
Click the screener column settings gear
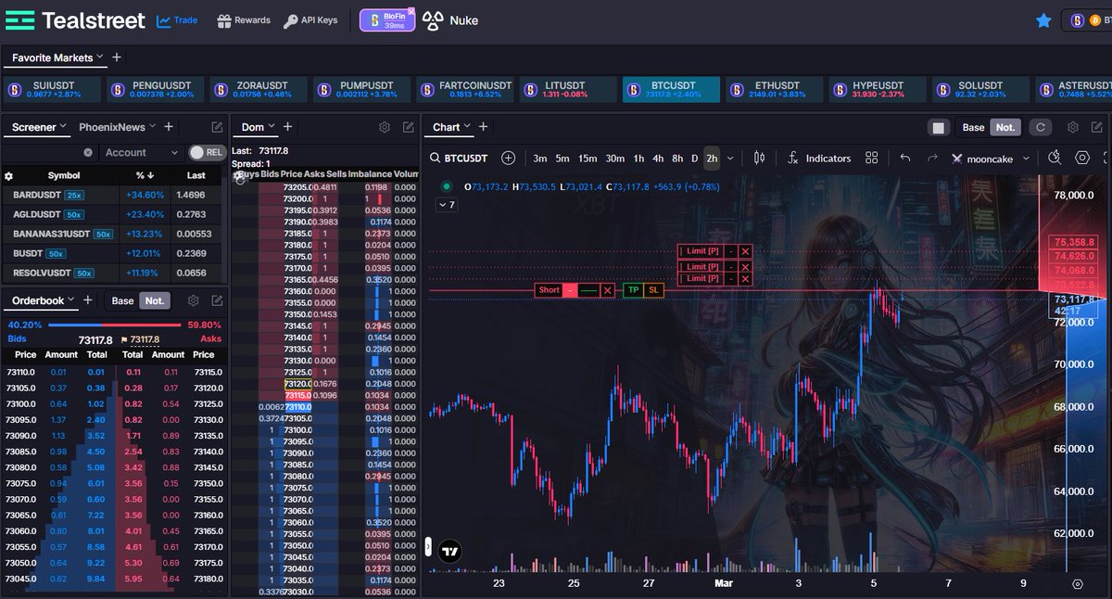coord(9,175)
